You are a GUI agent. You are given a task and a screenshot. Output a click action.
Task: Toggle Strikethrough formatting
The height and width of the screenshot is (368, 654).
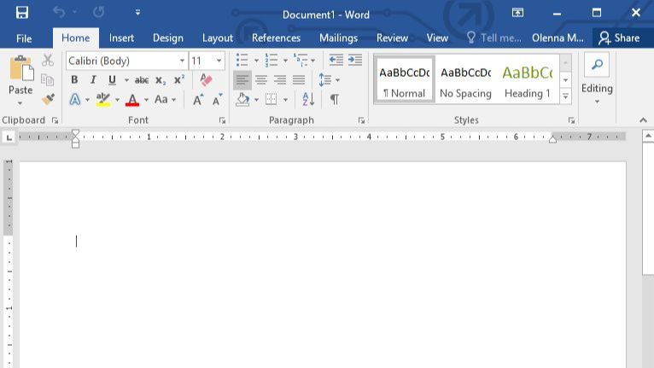(x=141, y=80)
